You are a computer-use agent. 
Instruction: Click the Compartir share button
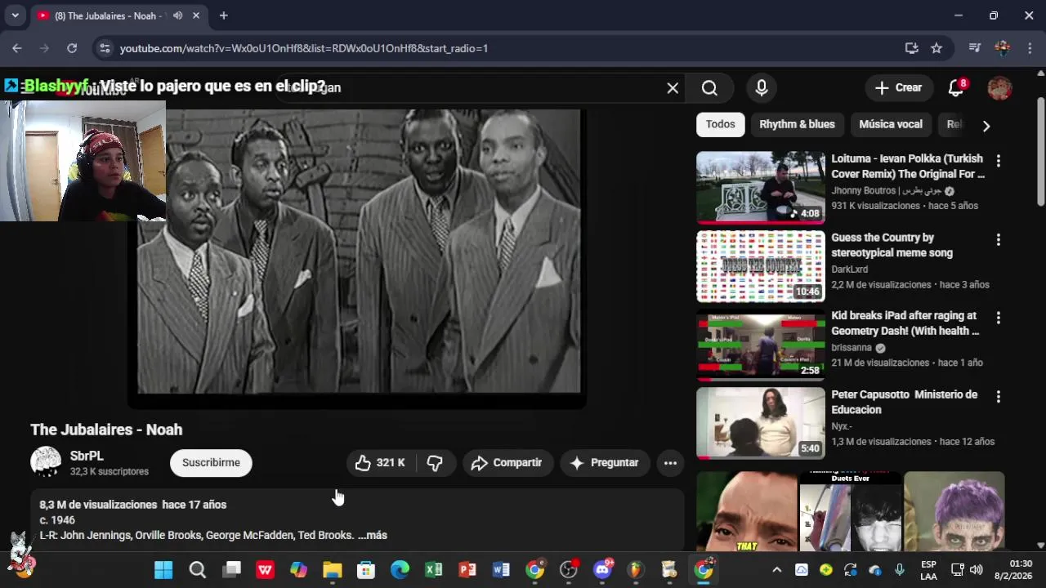[x=507, y=463]
